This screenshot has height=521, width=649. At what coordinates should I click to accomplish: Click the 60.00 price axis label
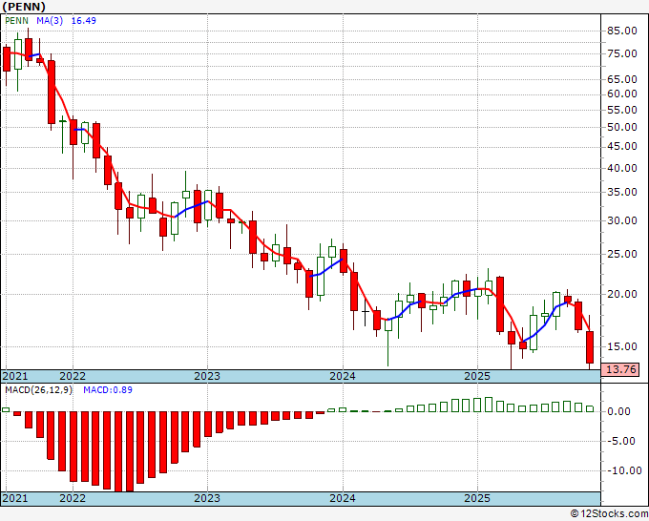point(621,94)
